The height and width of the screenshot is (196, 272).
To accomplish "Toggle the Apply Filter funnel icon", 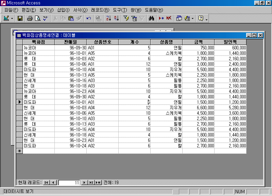I will coord(142,18).
